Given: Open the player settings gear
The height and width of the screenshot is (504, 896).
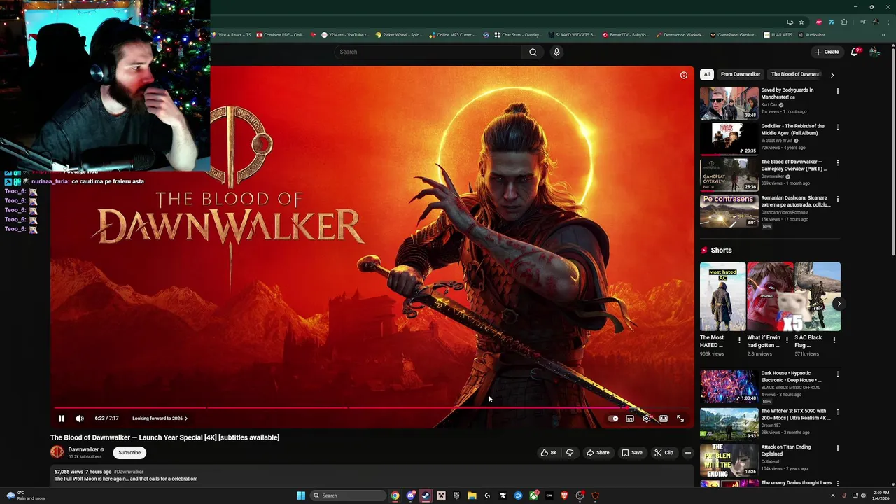Looking at the screenshot, I should pyautogui.click(x=647, y=419).
